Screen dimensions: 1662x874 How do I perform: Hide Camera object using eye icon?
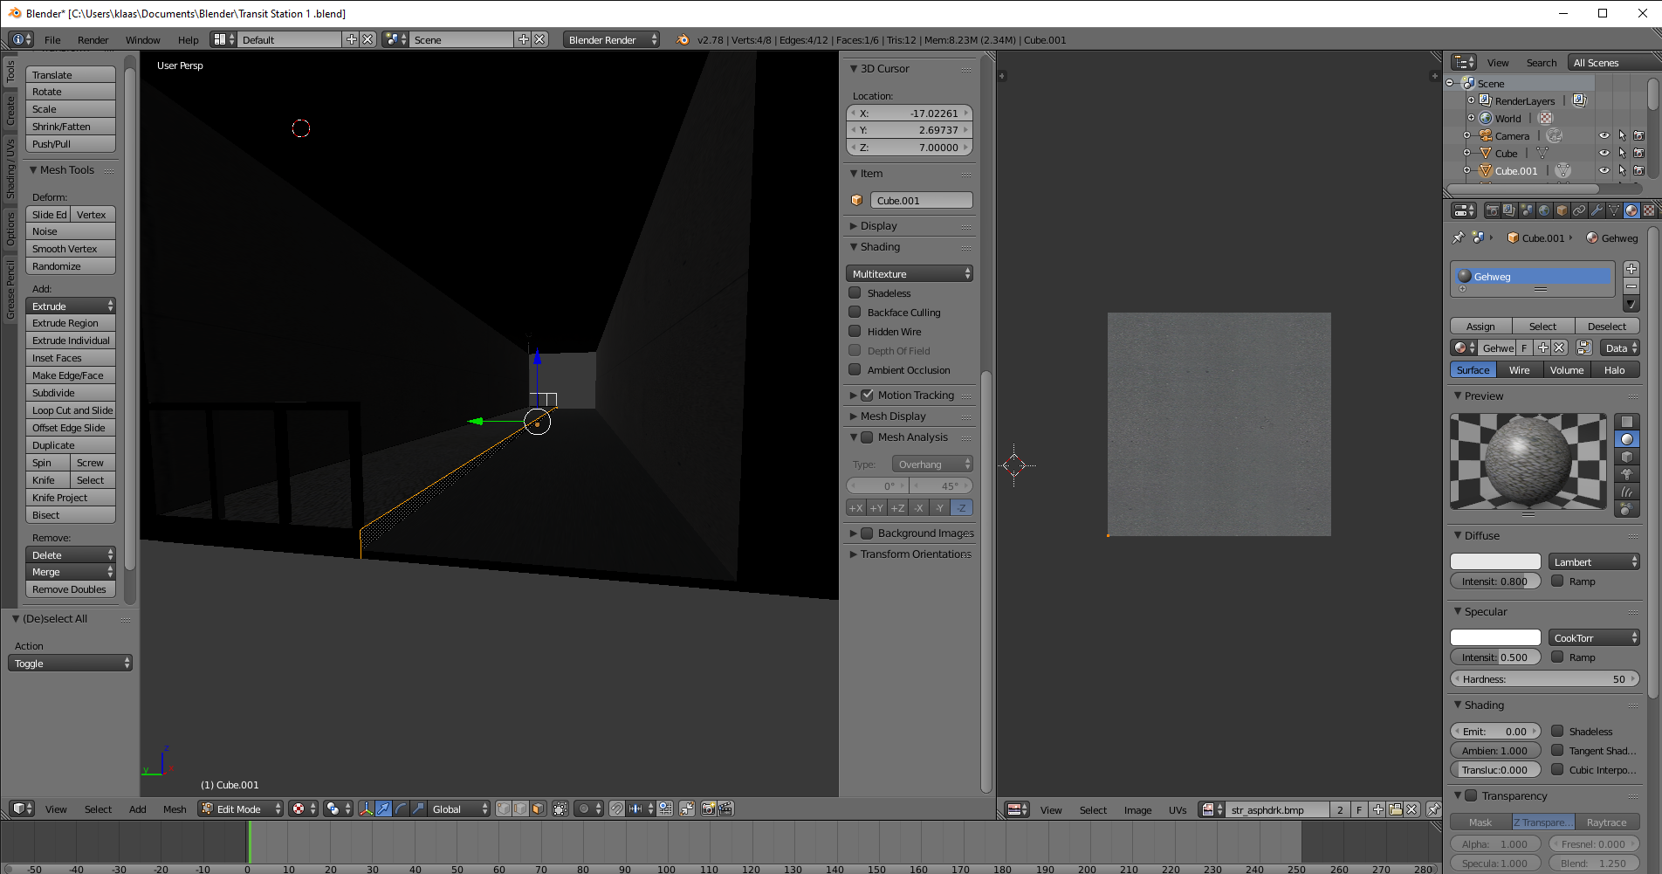tap(1604, 136)
